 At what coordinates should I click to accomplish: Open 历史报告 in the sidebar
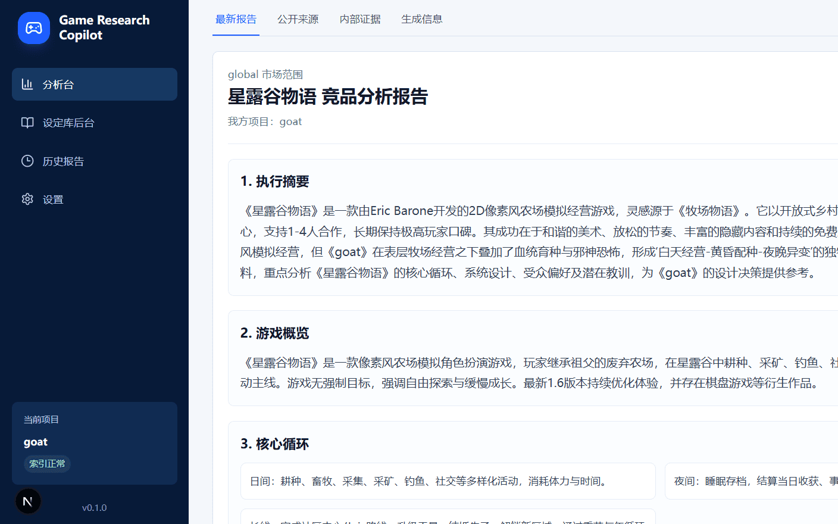95,161
